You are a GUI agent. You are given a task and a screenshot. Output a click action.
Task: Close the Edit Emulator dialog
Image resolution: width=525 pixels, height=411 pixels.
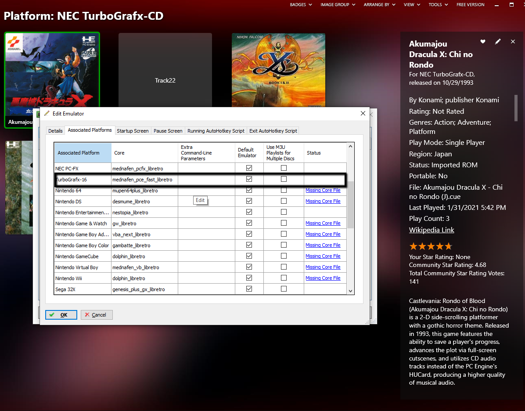coord(363,114)
